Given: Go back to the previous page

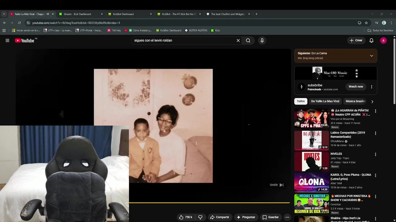Looking at the screenshot, I should [4, 23].
